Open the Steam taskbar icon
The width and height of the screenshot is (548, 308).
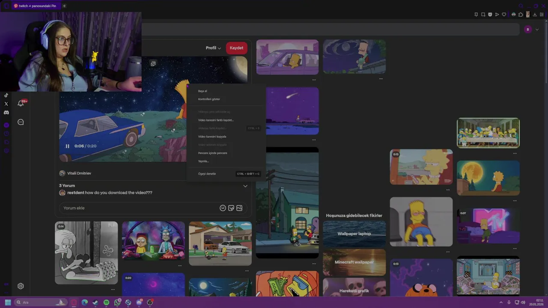(95, 302)
